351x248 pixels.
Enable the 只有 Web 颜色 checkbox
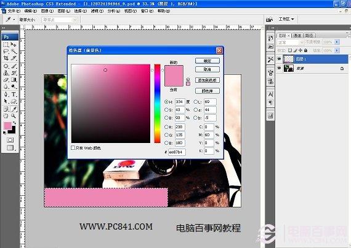[73, 148]
